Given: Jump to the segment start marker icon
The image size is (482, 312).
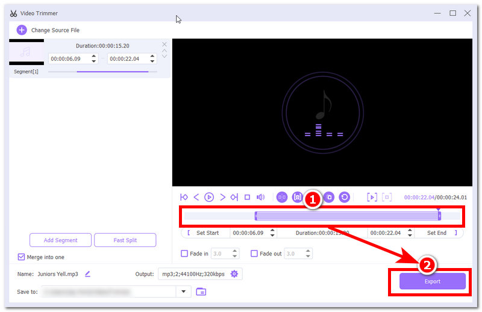Looking at the screenshot, I should pyautogui.click(x=184, y=197).
